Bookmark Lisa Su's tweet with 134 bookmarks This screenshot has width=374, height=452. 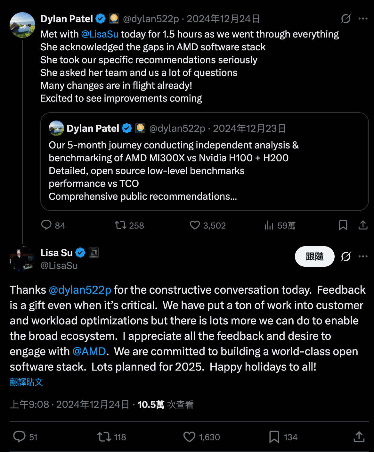coord(274,437)
